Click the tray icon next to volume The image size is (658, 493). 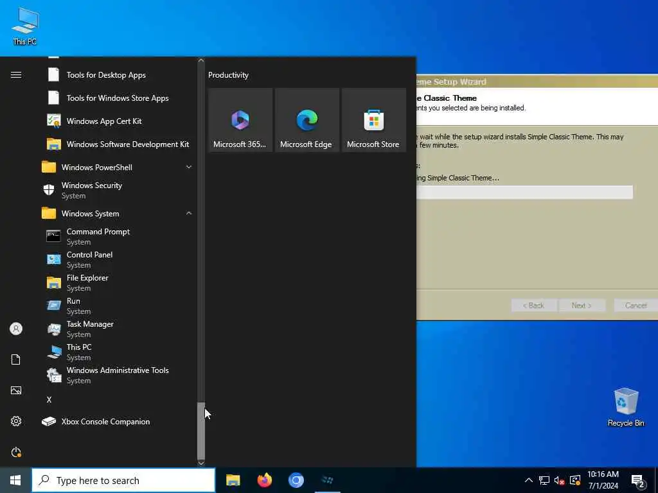[x=575, y=480]
